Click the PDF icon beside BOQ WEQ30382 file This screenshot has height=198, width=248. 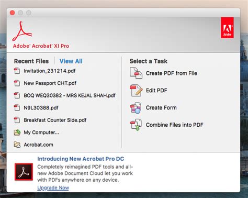point(17,95)
